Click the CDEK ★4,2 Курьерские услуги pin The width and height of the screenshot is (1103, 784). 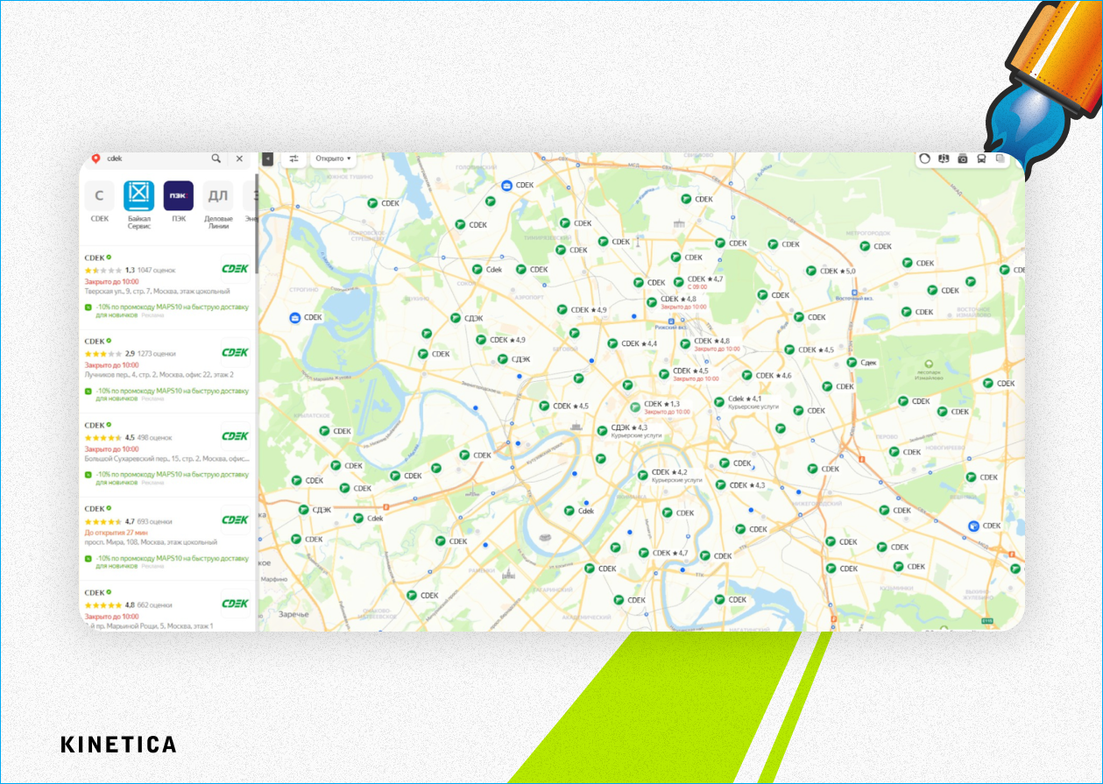642,475
